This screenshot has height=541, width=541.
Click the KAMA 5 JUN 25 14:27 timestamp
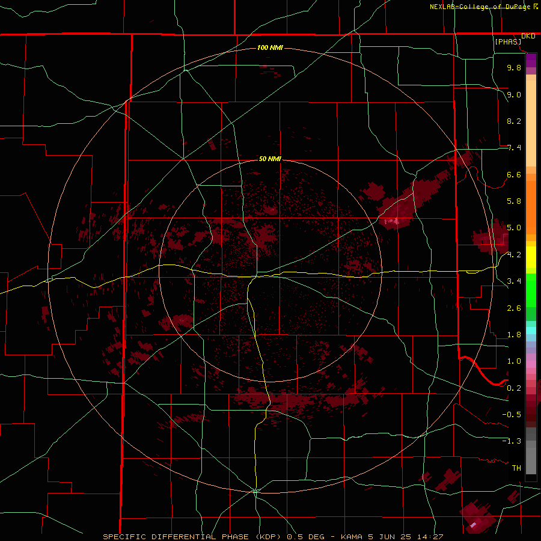pyautogui.click(x=392, y=537)
